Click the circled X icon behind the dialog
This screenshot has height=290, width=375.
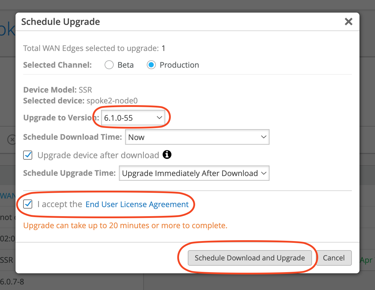pos(11,139)
